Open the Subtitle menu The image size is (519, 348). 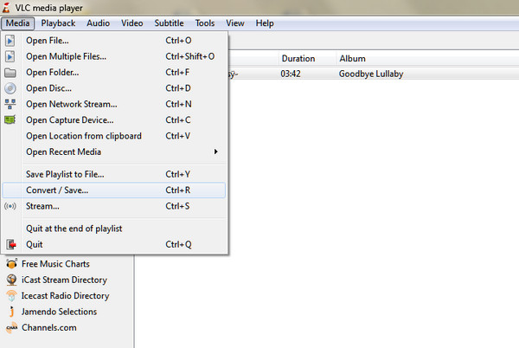coord(170,23)
